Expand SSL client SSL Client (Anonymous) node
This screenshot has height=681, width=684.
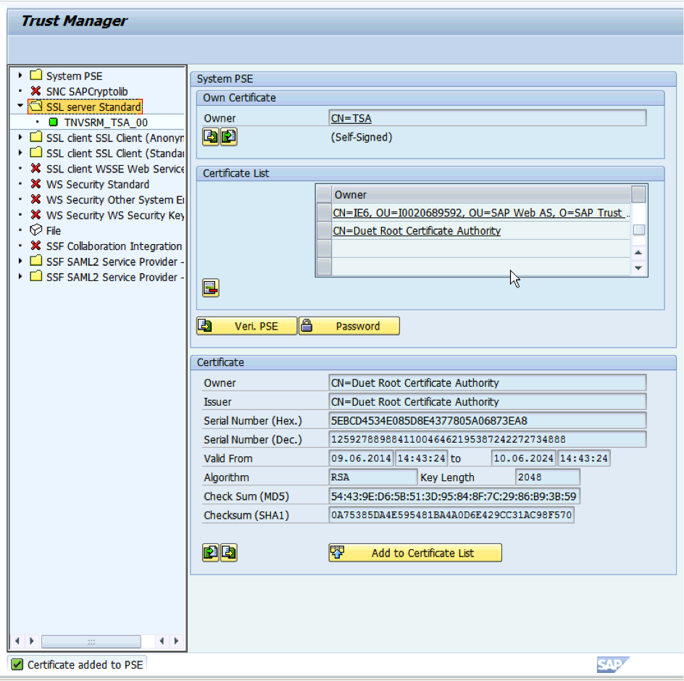point(20,138)
